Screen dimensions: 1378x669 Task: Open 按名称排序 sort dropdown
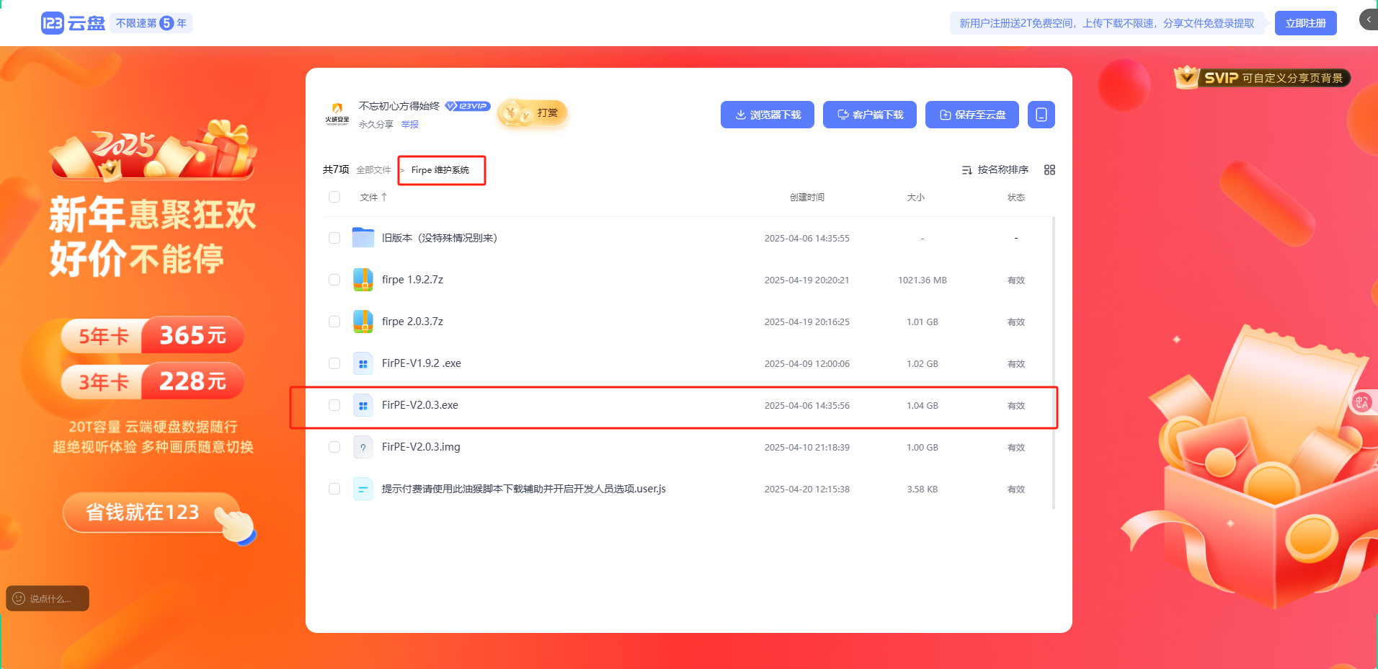(995, 170)
